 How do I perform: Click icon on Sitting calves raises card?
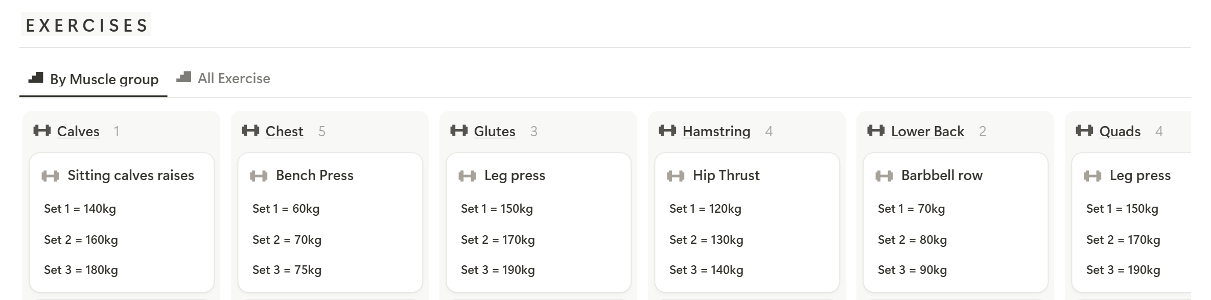point(50,176)
